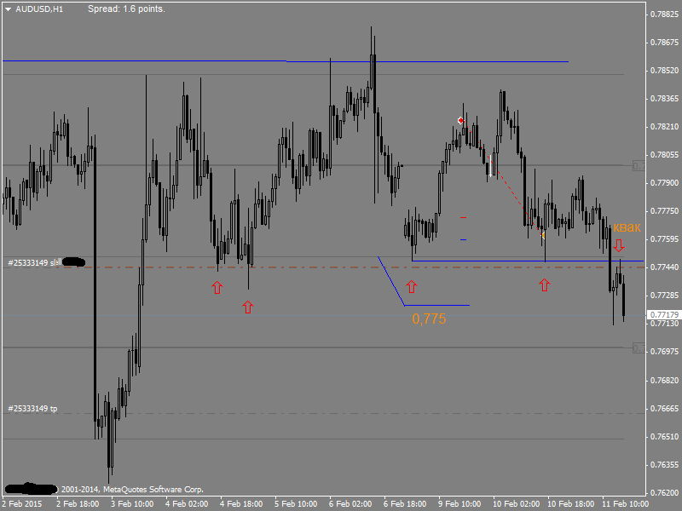Click the 0.77595 price axis label

[664, 239]
